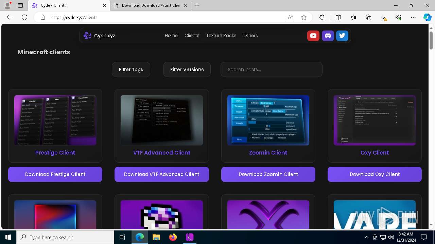
Task: Open the VTF Advanced Client link
Action: point(162,153)
